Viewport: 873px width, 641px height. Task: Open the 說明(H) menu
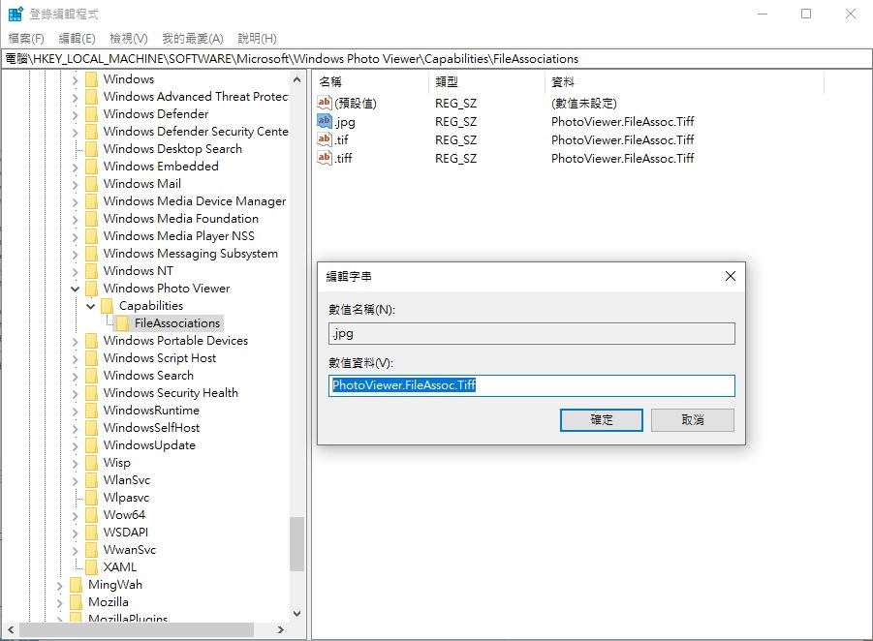tap(257, 39)
